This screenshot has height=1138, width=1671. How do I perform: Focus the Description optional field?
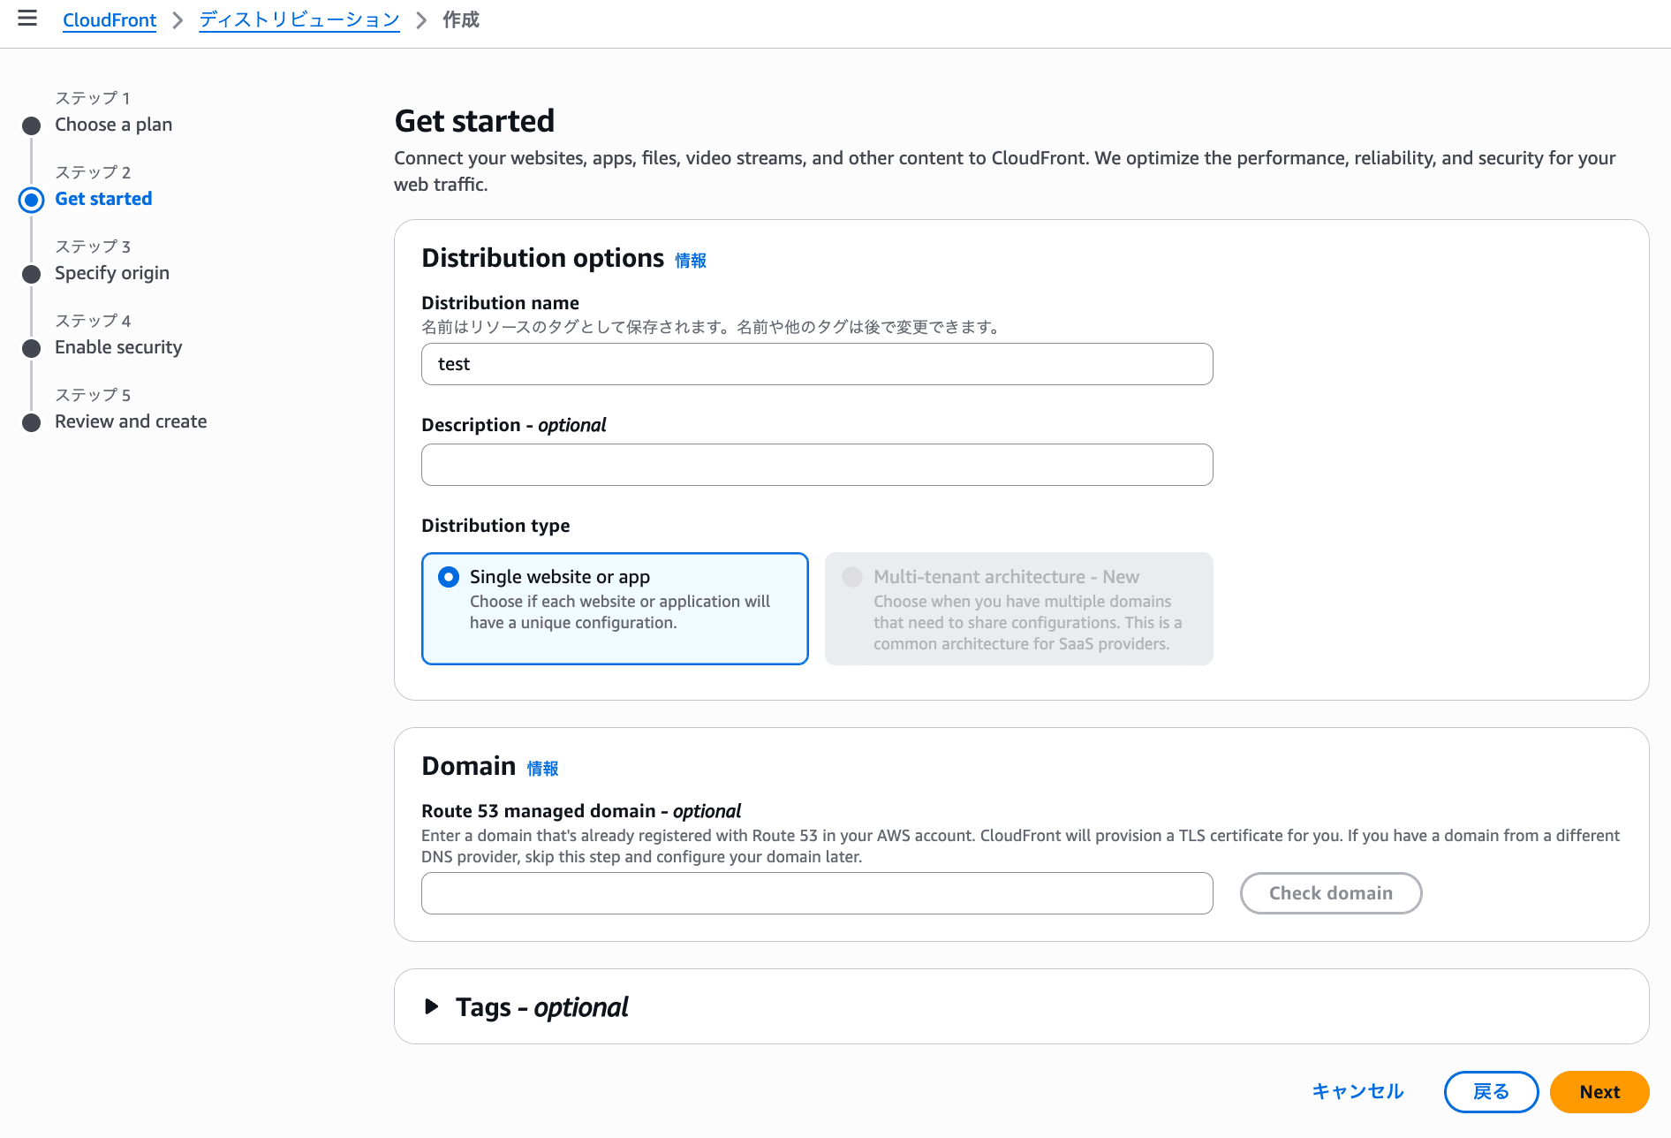[x=816, y=465]
